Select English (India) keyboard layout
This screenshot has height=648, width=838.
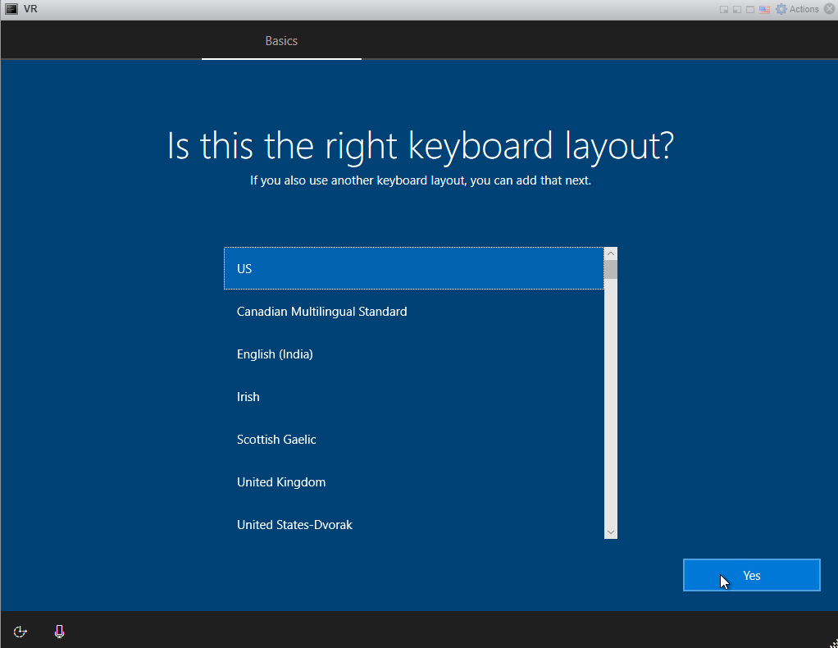413,354
